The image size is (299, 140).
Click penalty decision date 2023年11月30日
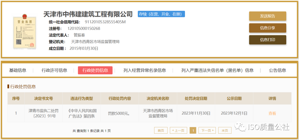196,113
